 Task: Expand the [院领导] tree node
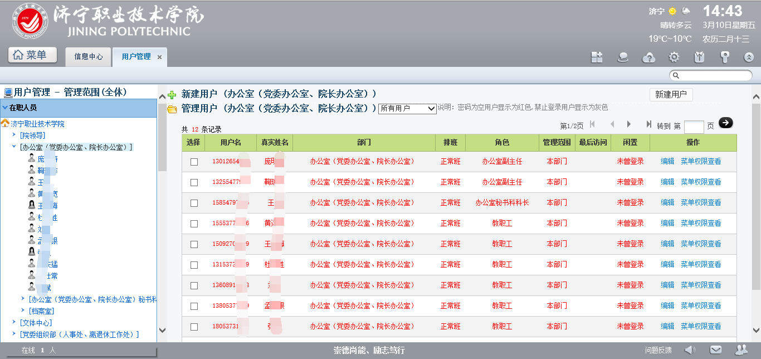click(14, 135)
